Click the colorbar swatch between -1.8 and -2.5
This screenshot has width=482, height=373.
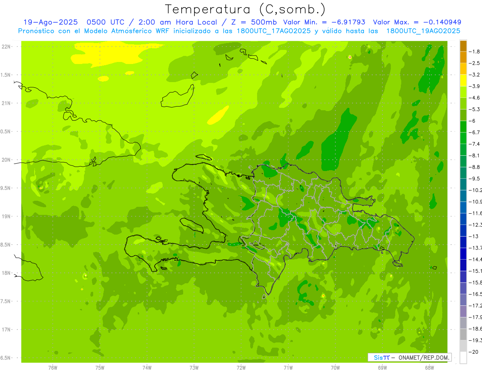coord(463,57)
